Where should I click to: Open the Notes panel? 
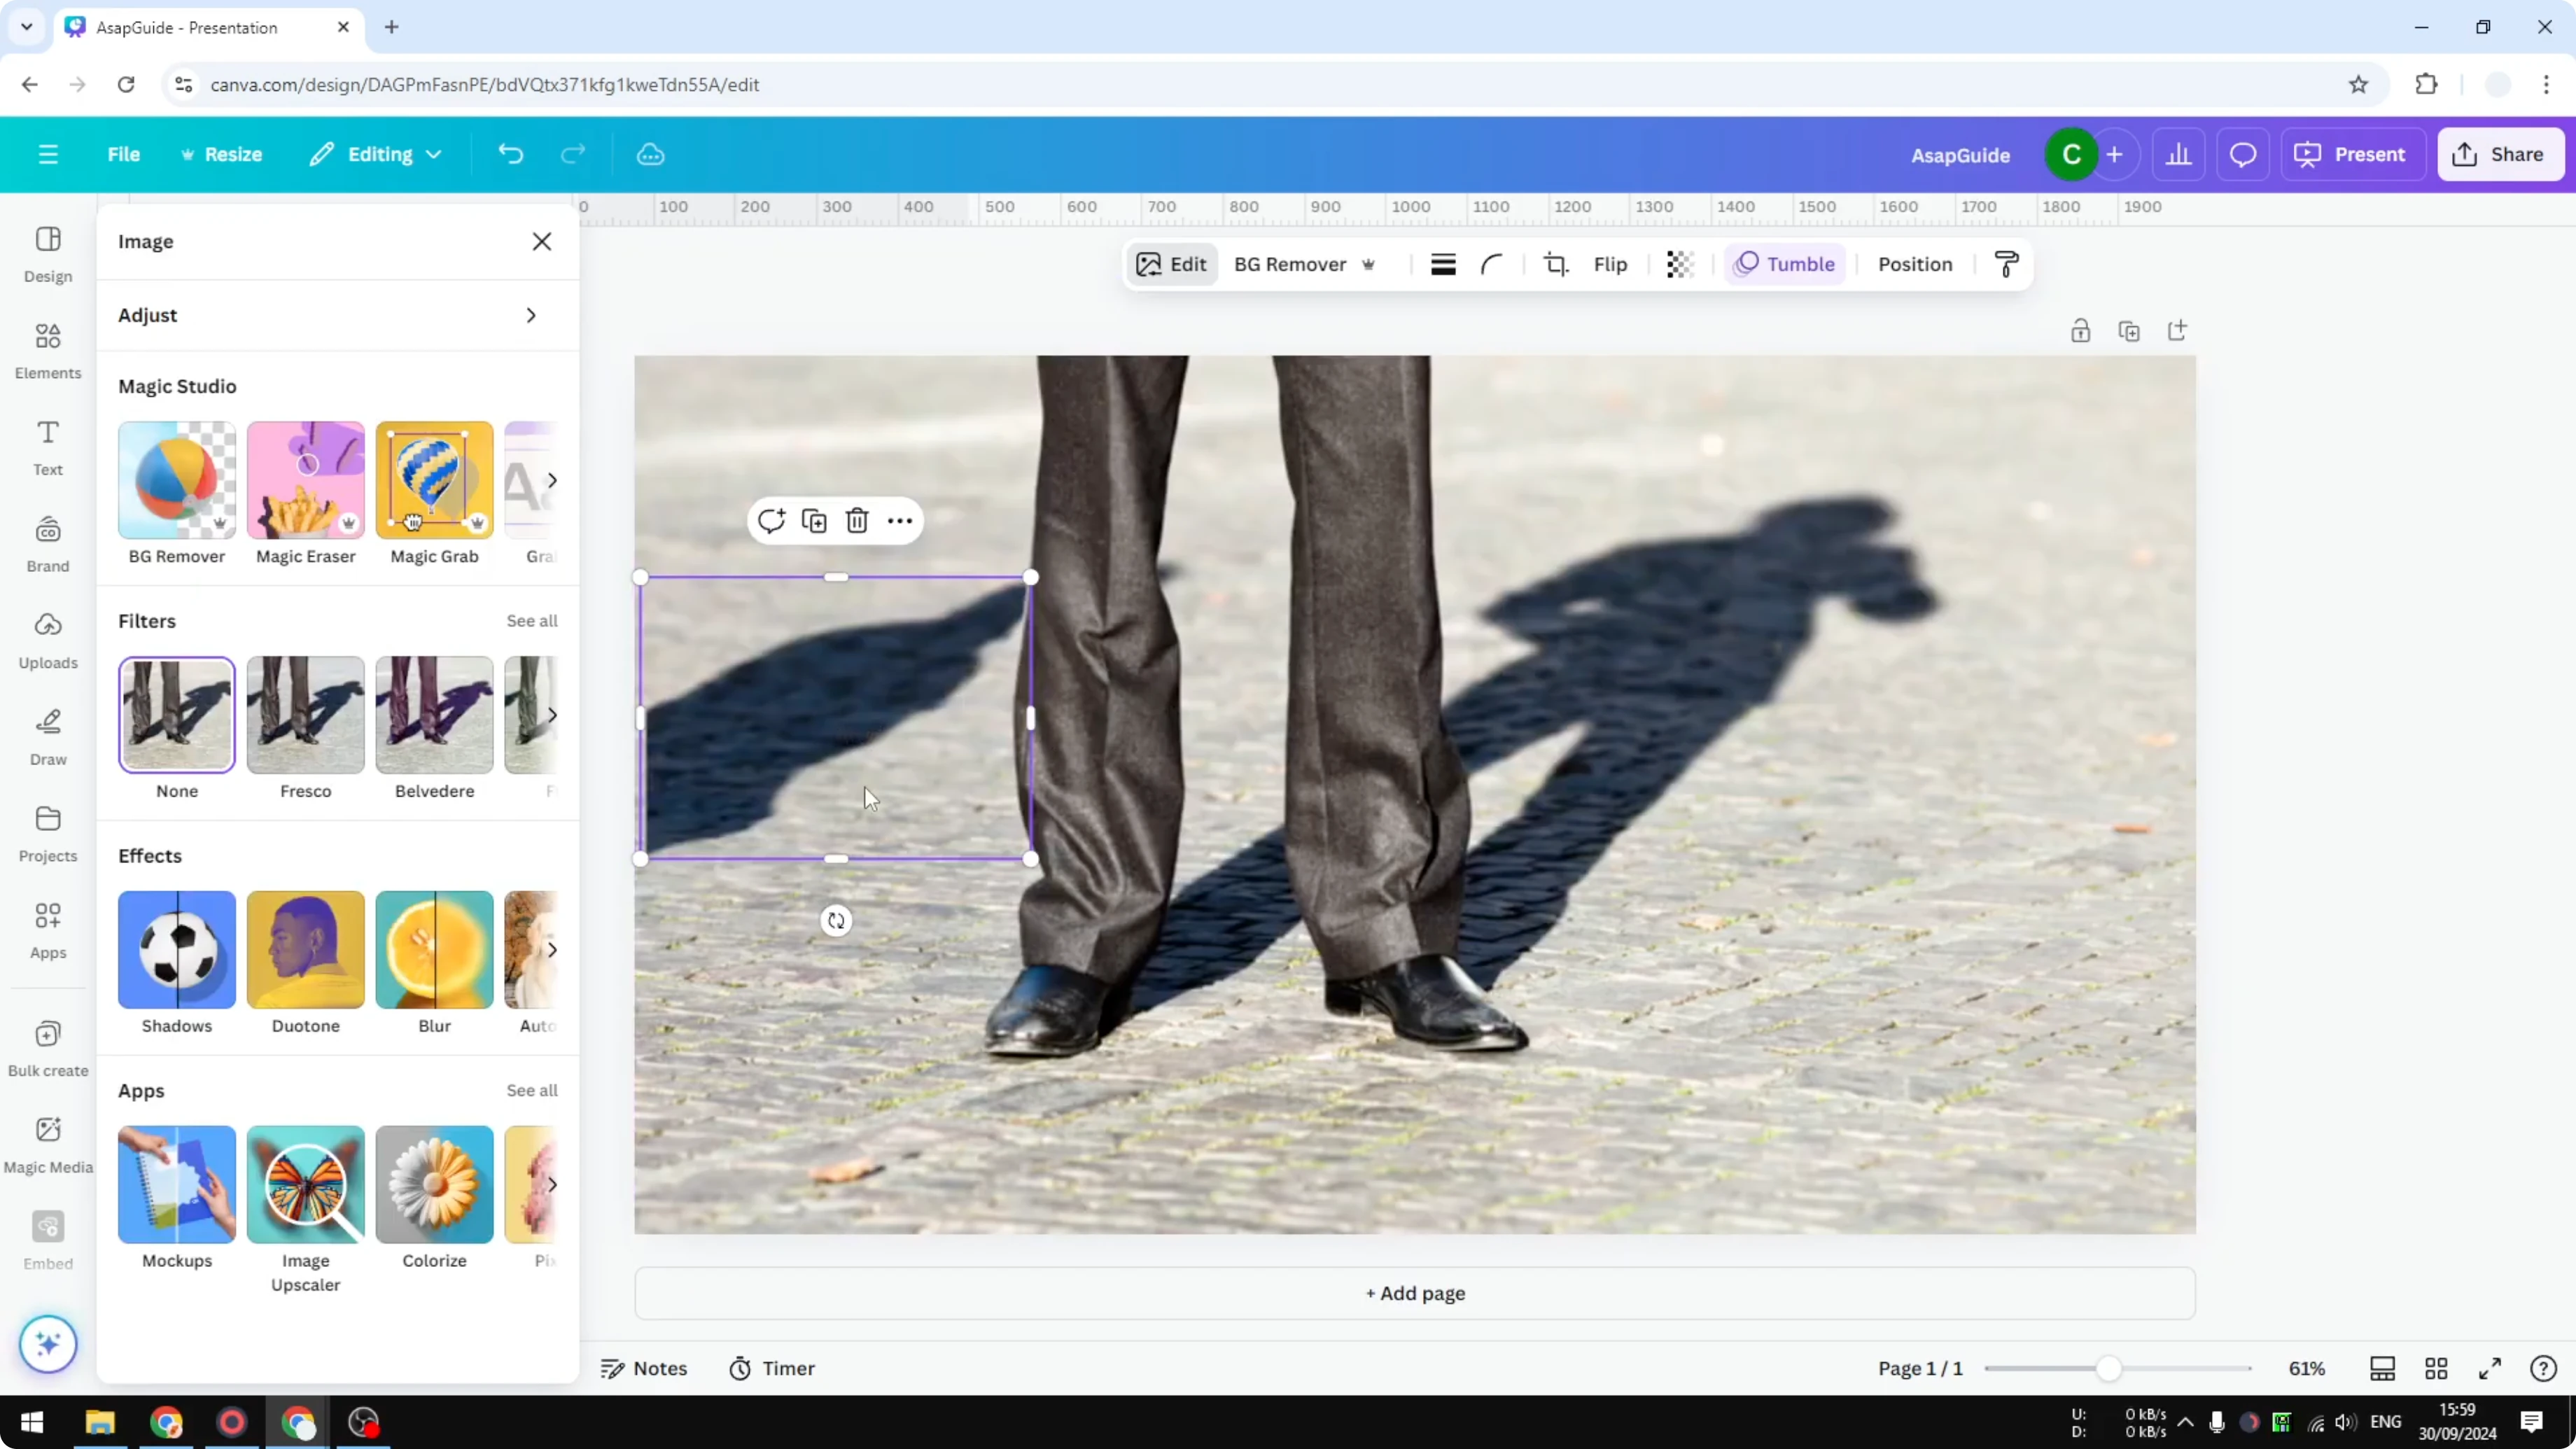pyautogui.click(x=644, y=1368)
